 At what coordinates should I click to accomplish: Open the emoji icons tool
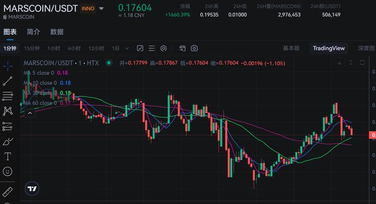click(x=8, y=171)
